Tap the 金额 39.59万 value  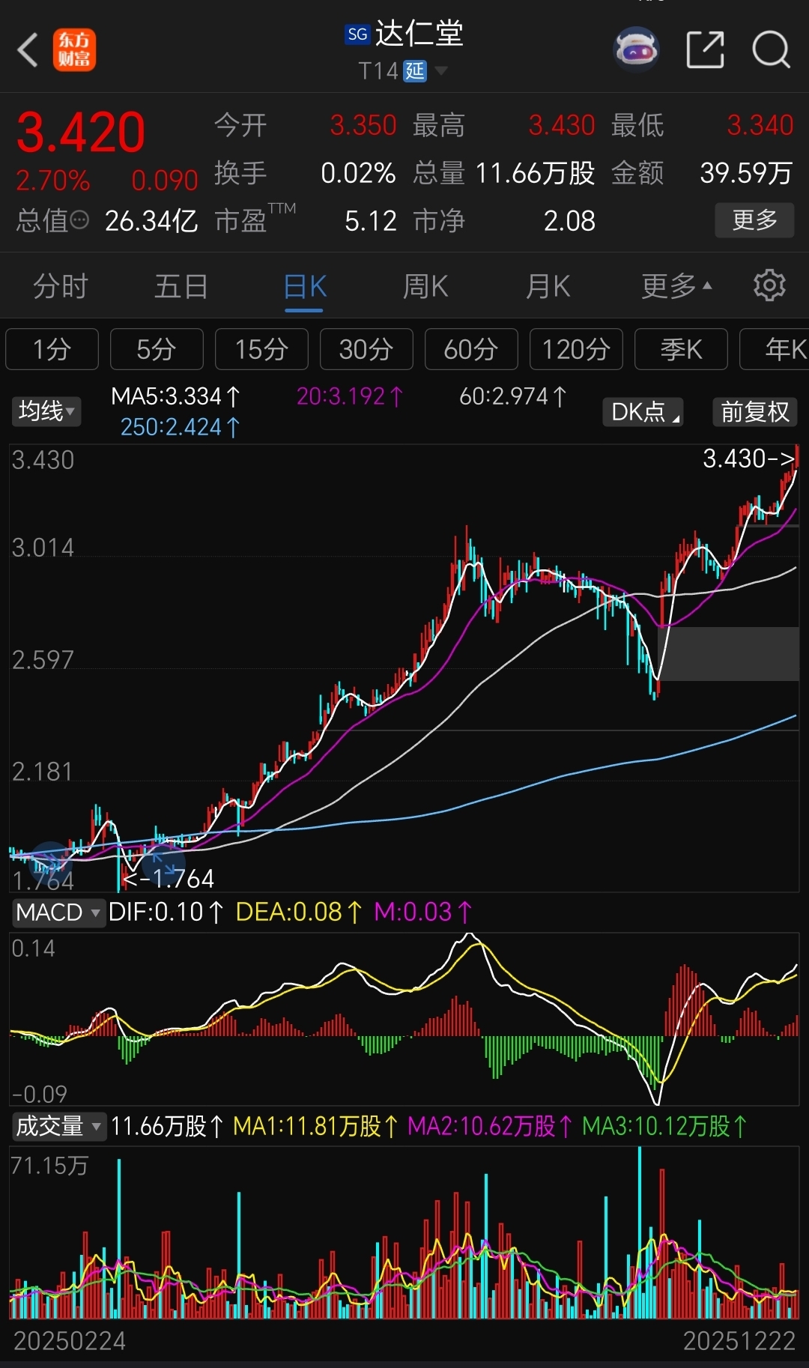tap(746, 173)
